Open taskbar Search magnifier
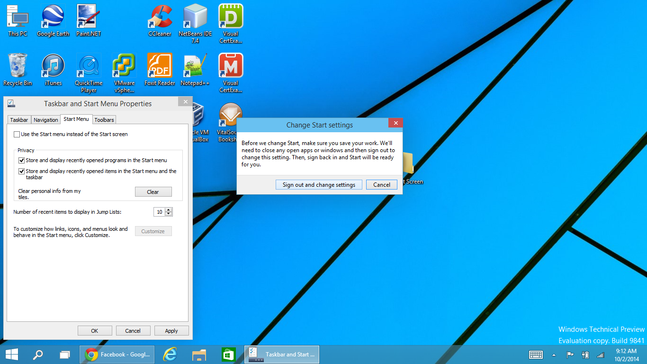647x364 pixels. click(38, 355)
